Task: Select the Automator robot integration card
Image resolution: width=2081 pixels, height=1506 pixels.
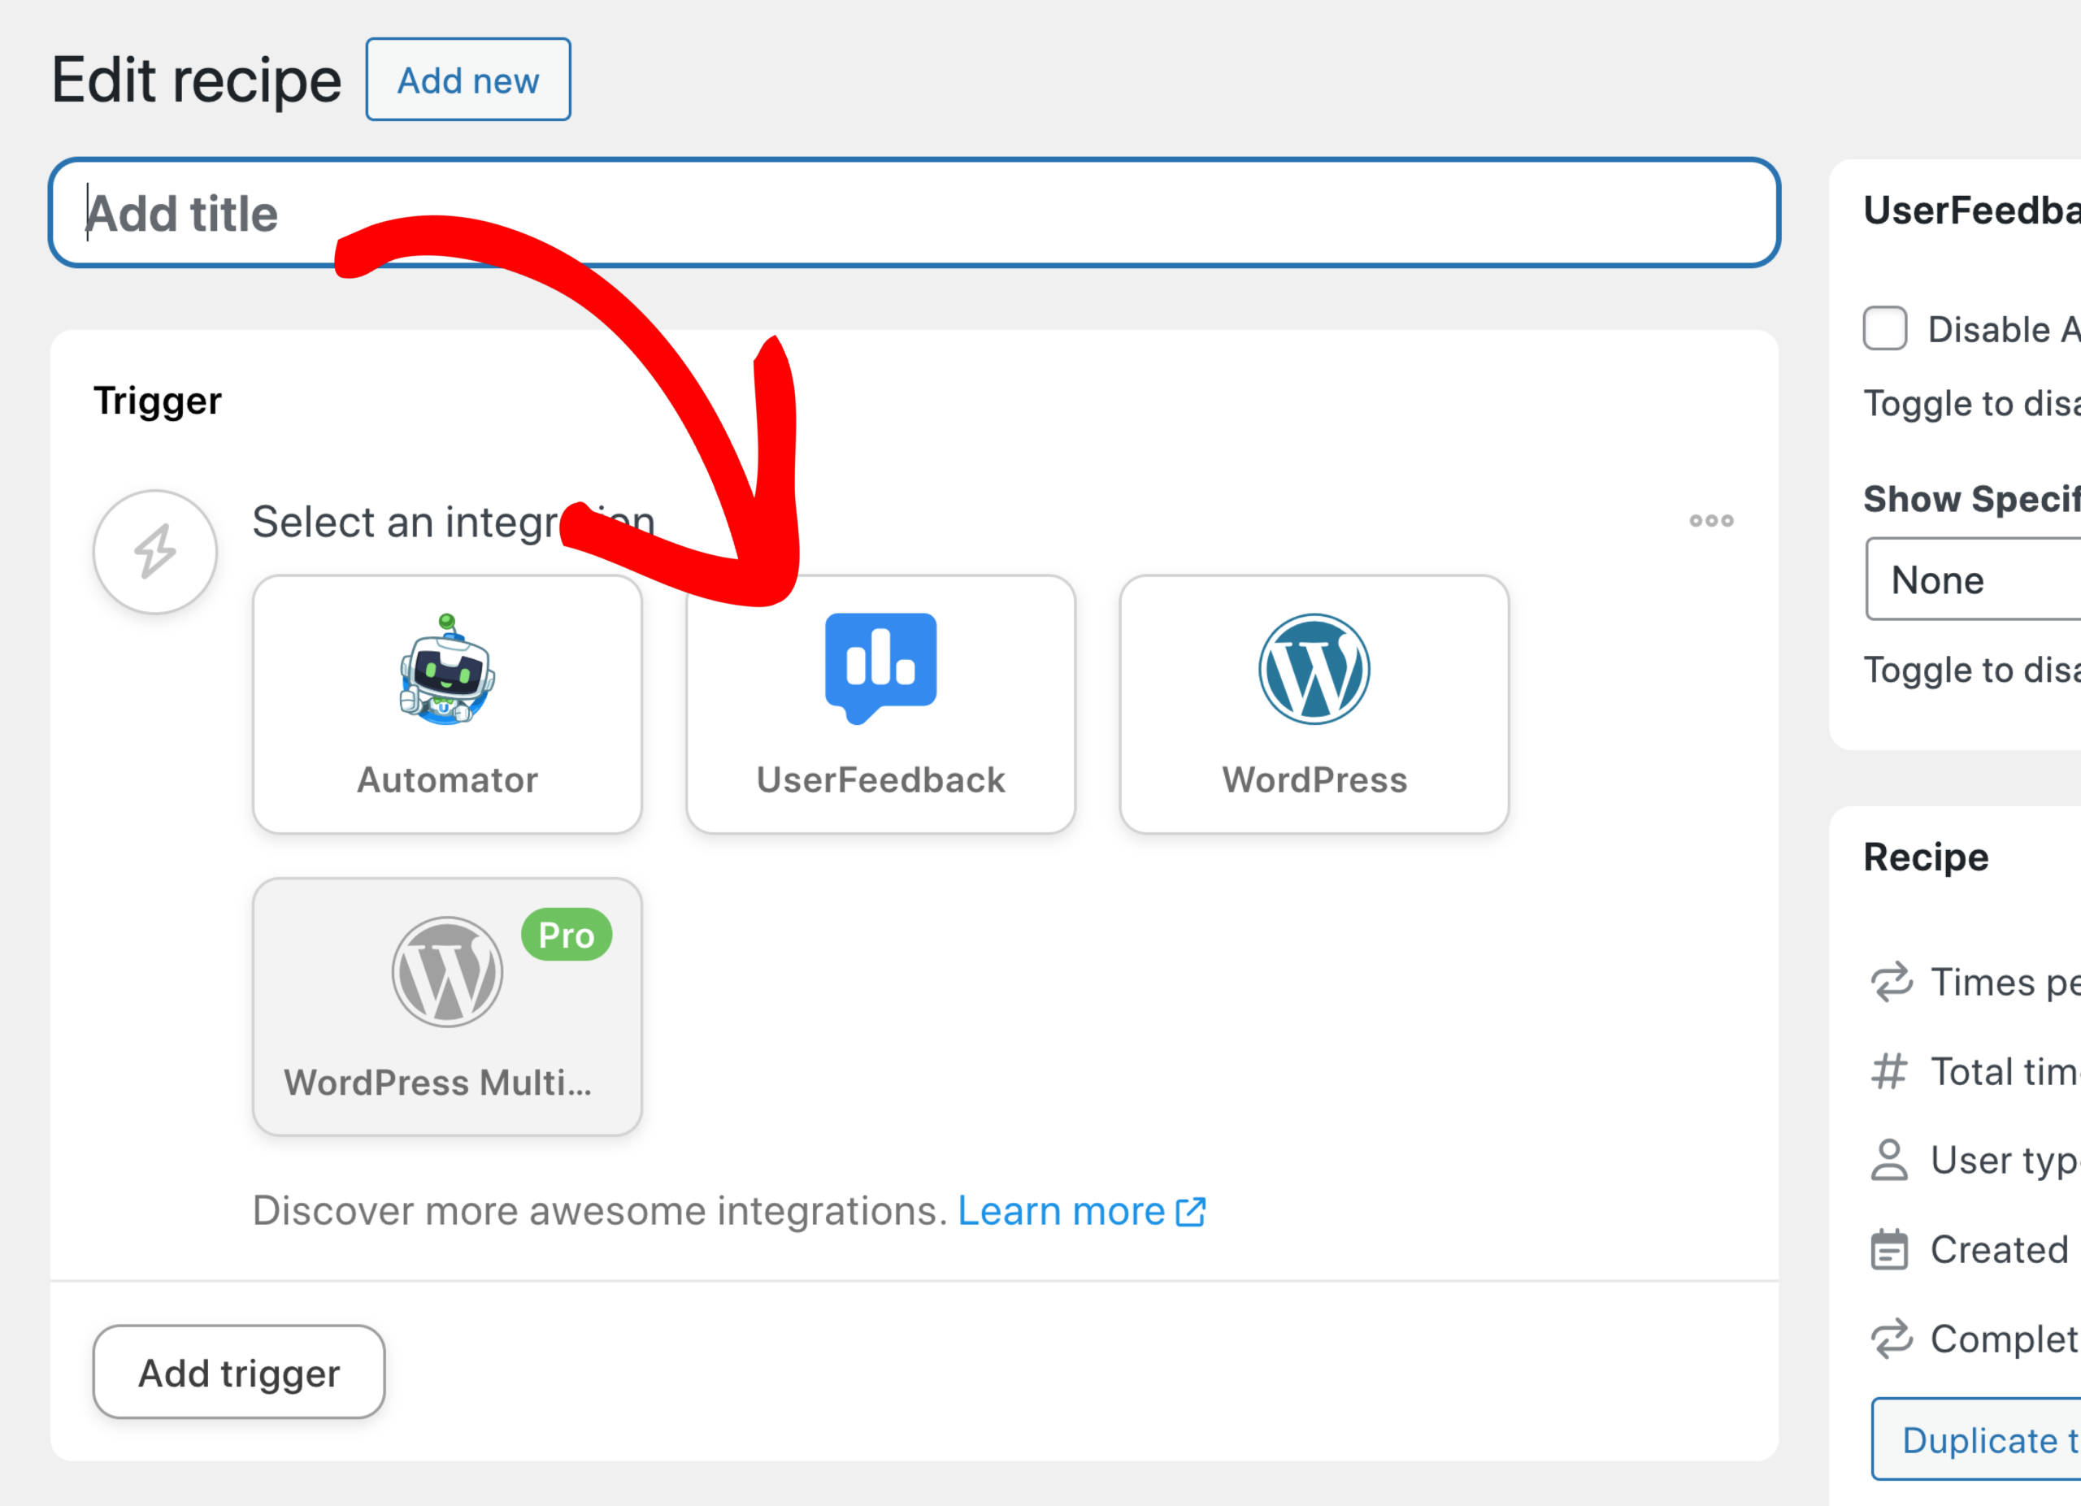Action: [x=447, y=705]
